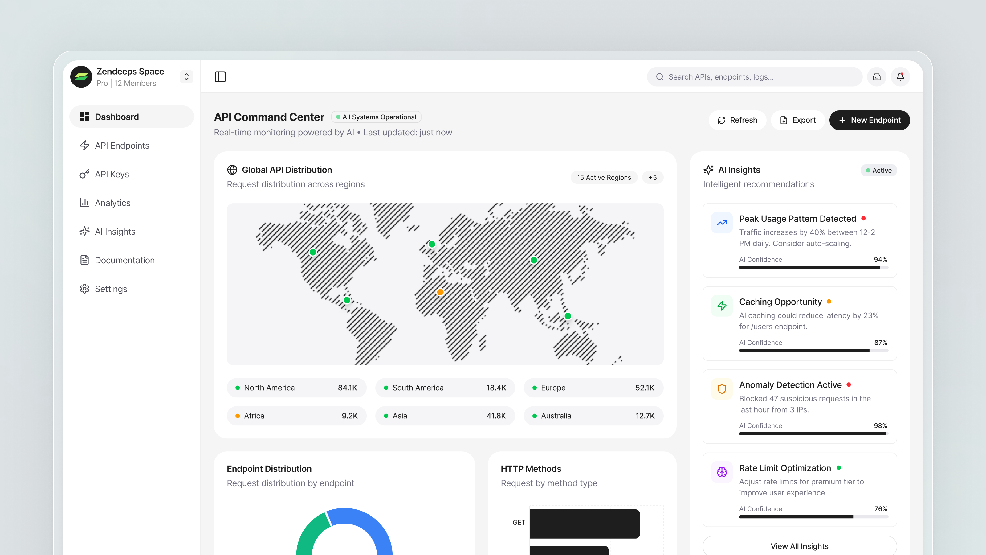The height and width of the screenshot is (555, 986).
Task: Open the inbox icon button
Action: [877, 77]
